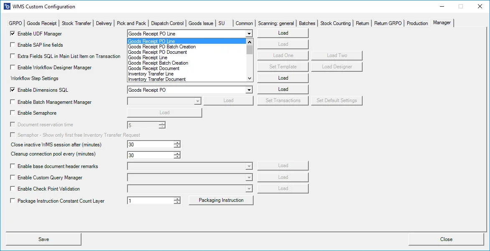This screenshot has width=490, height=251.
Task: Uncheck Enable UDF Manager
Action: click(x=13, y=33)
